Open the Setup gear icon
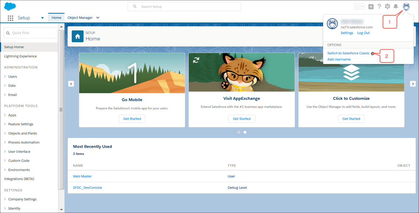Screen dimensions: 419x213 pyautogui.click(x=387, y=6)
